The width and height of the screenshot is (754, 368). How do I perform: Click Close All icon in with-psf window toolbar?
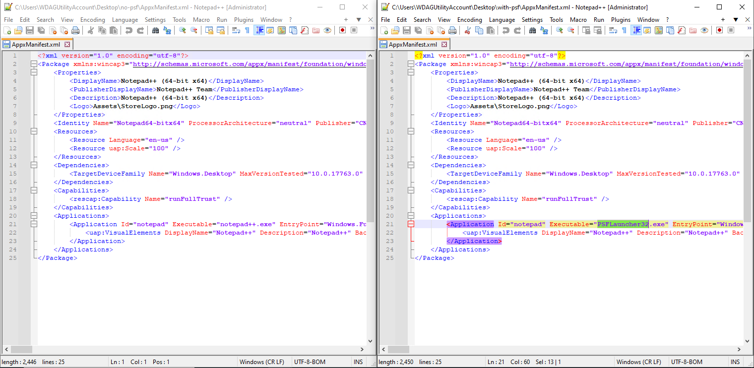coord(441,30)
